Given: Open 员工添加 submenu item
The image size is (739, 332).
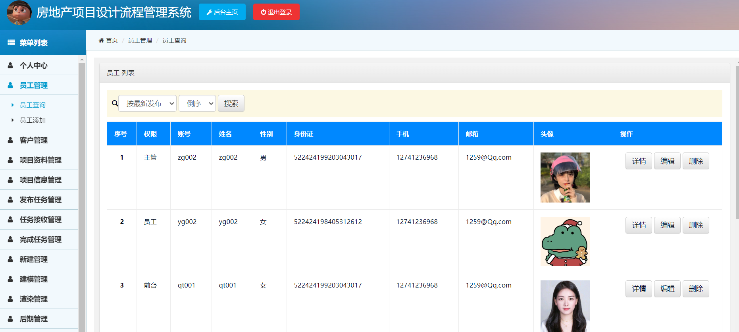Looking at the screenshot, I should pos(33,120).
